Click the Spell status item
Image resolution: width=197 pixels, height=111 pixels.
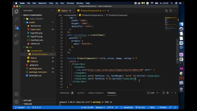tap(151, 107)
